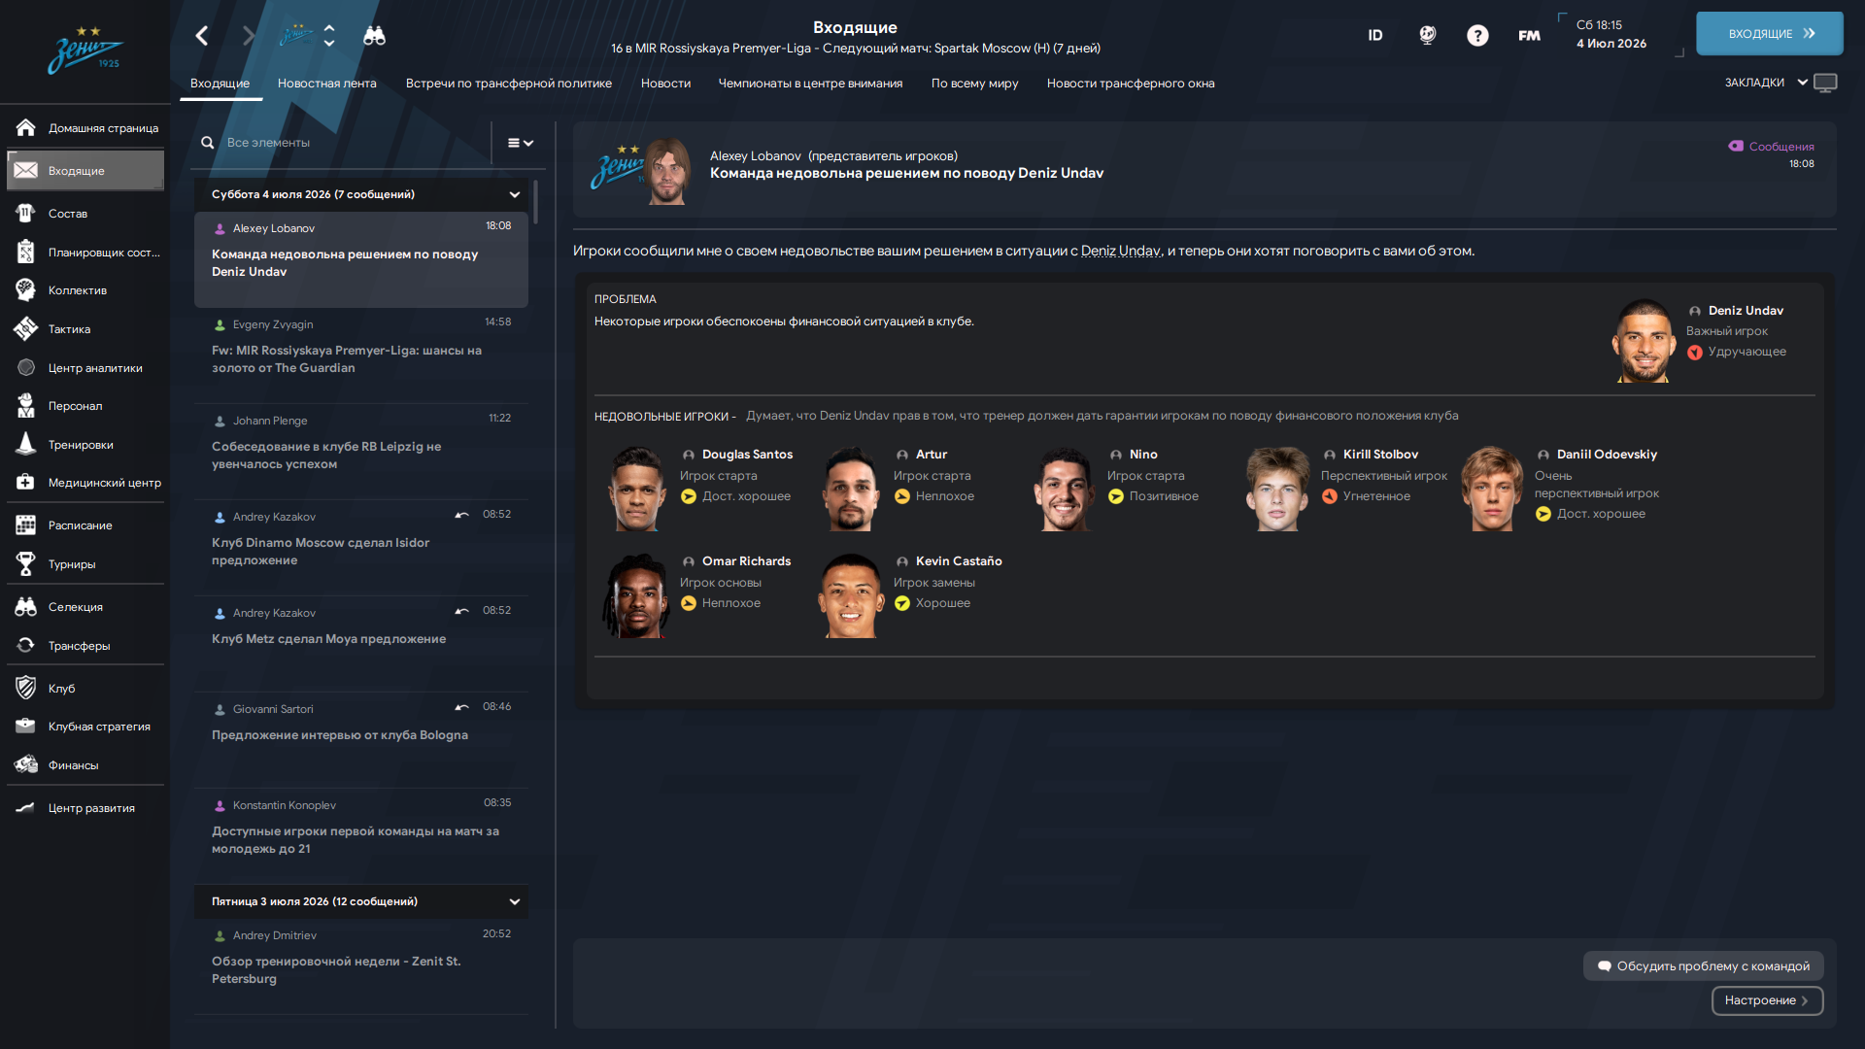Collapse the Суббота 4 июля 2026 message group
The width and height of the screenshot is (1865, 1049).
click(515, 194)
